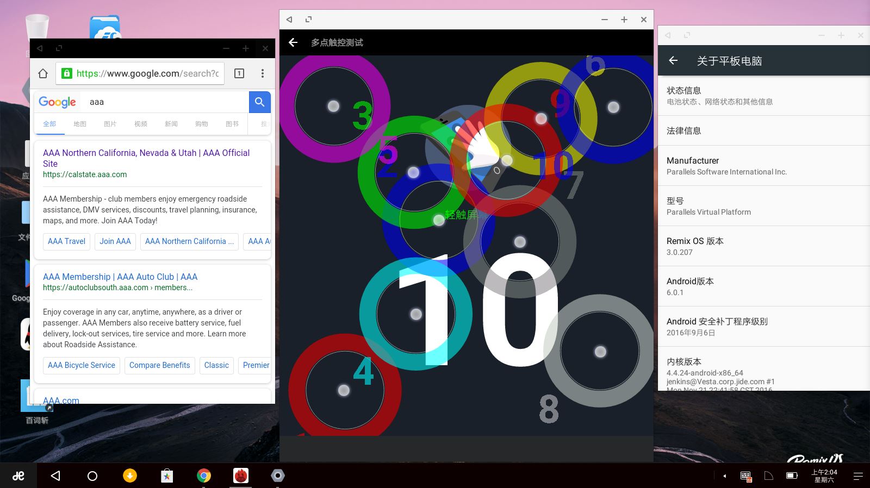Open the notification panel menu icon

pos(858,476)
